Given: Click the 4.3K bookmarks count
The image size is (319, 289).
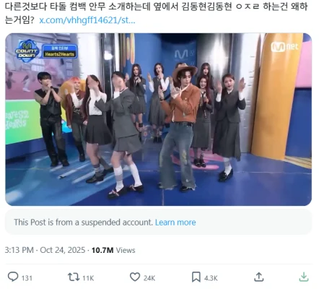Looking at the screenshot, I should [211, 278].
